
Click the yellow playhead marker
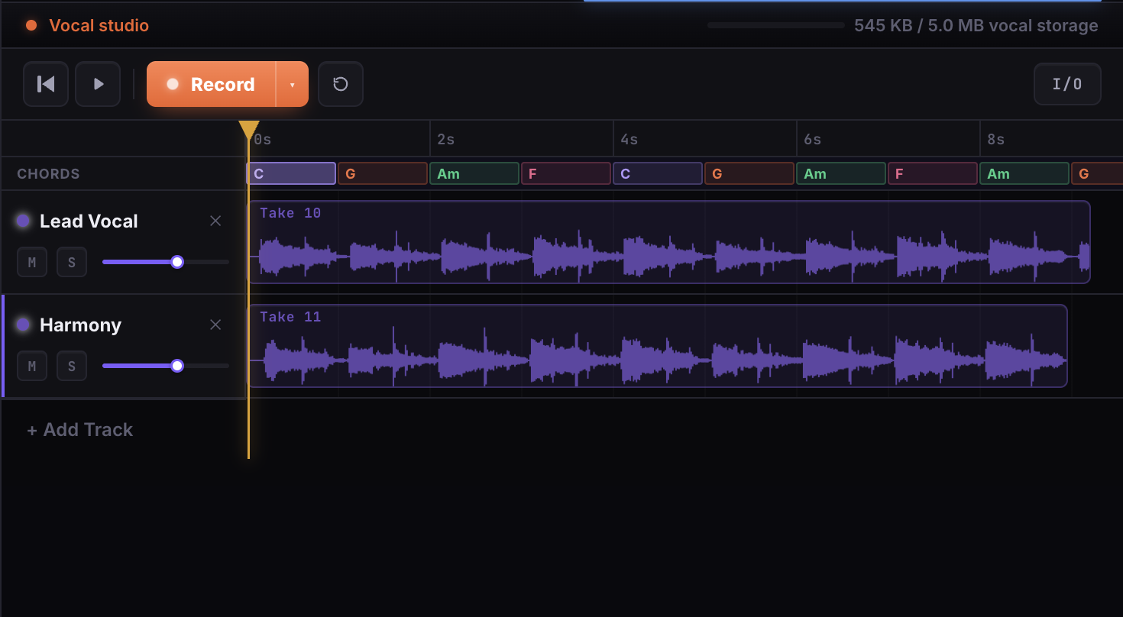pyautogui.click(x=249, y=130)
